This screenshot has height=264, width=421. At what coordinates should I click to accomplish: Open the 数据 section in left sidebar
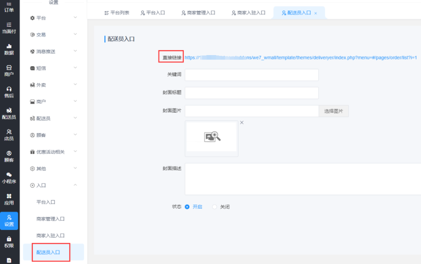coord(9,49)
